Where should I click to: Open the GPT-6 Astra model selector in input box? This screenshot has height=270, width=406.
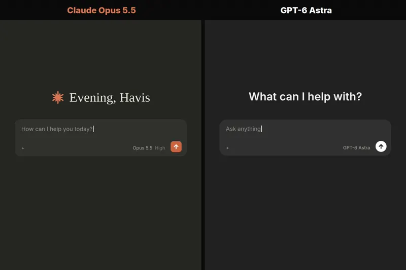pyautogui.click(x=356, y=147)
